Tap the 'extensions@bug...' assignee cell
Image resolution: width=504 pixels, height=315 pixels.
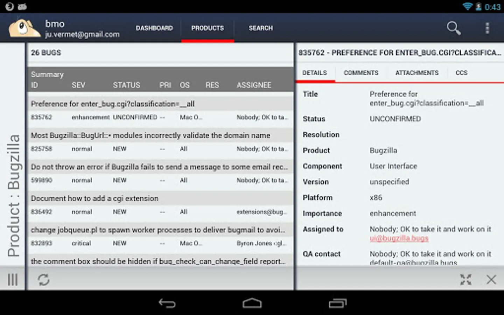coord(262,212)
